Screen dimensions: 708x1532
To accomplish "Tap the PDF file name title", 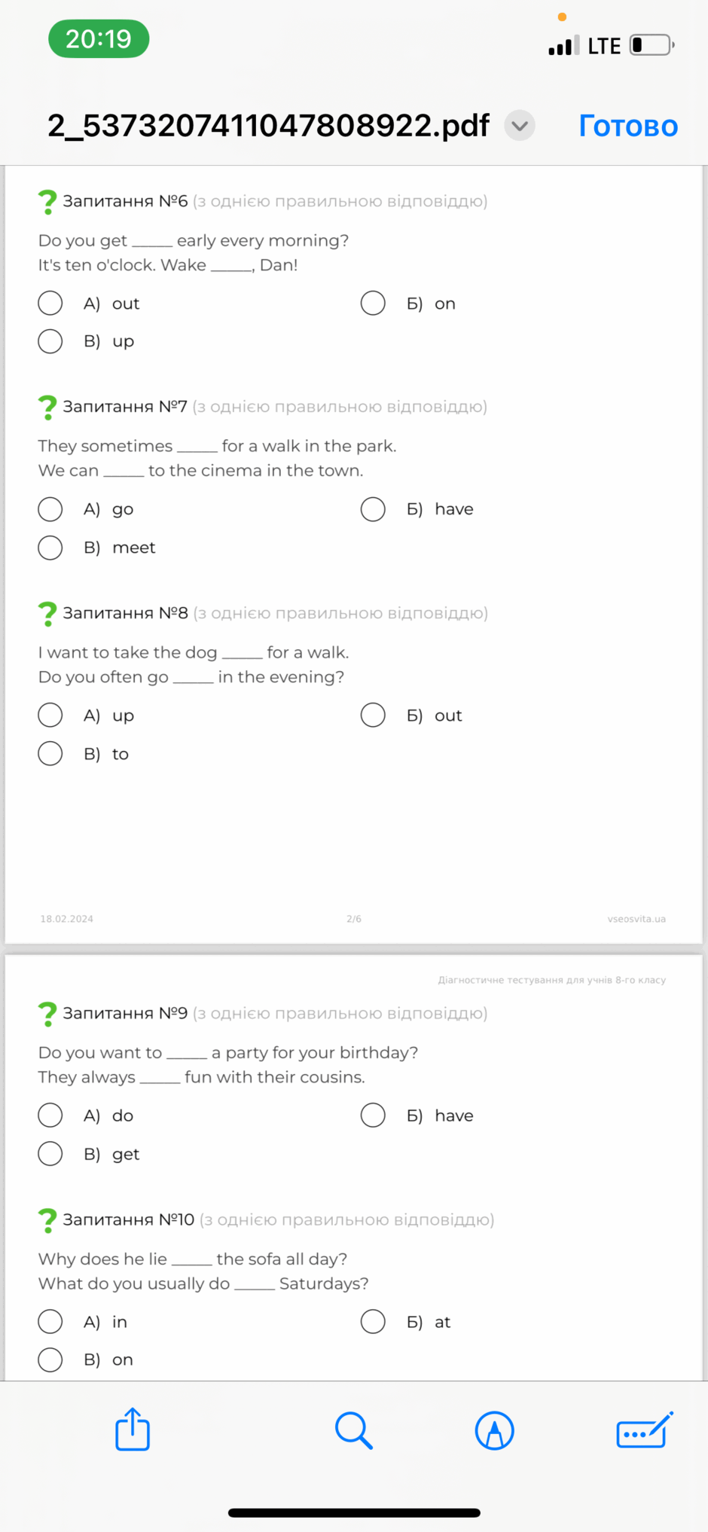I will [268, 126].
